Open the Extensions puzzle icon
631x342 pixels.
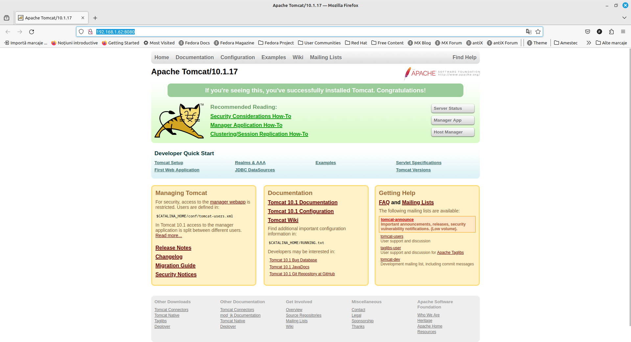click(x=611, y=32)
